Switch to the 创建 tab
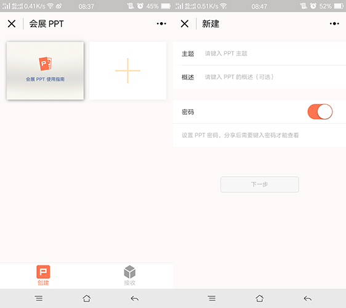Screen dimensions: 346x308 click(x=43, y=275)
